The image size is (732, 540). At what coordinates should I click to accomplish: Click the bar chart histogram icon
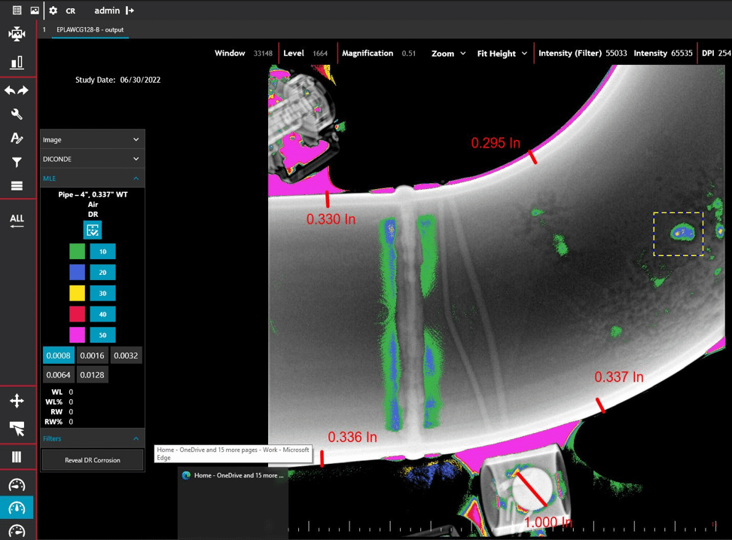tap(17, 63)
